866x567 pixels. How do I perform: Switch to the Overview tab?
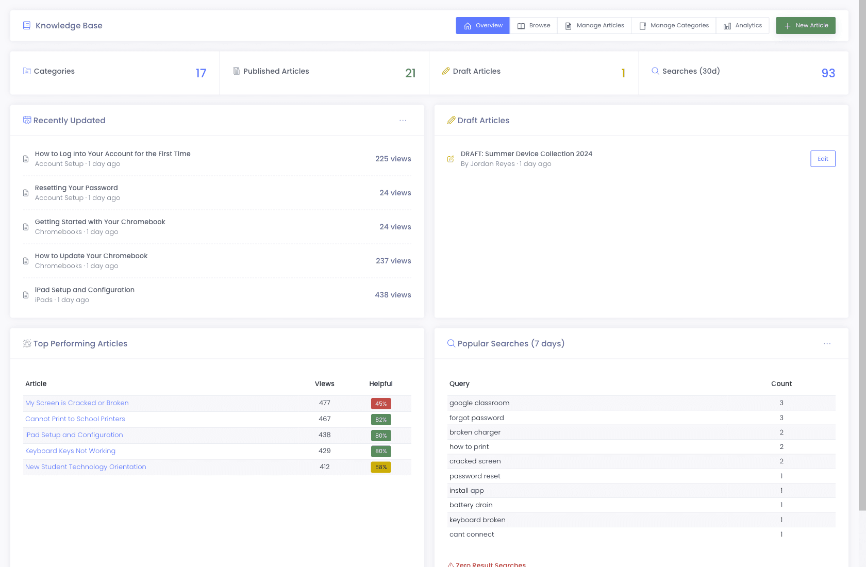[x=483, y=26]
